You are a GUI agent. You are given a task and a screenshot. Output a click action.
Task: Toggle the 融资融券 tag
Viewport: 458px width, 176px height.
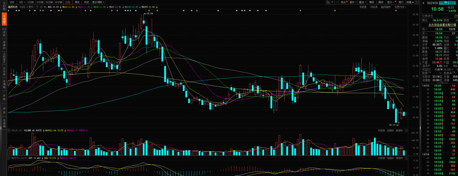pyautogui.click(x=386, y=7)
